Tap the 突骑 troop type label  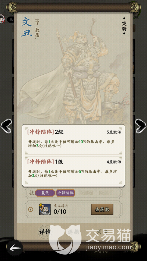(x=124, y=26)
